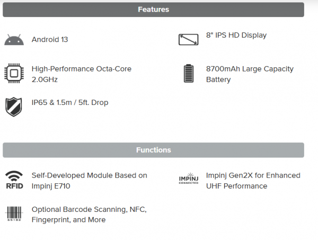Click 8700mAh Large Capacity Battery text

pyautogui.click(x=250, y=74)
